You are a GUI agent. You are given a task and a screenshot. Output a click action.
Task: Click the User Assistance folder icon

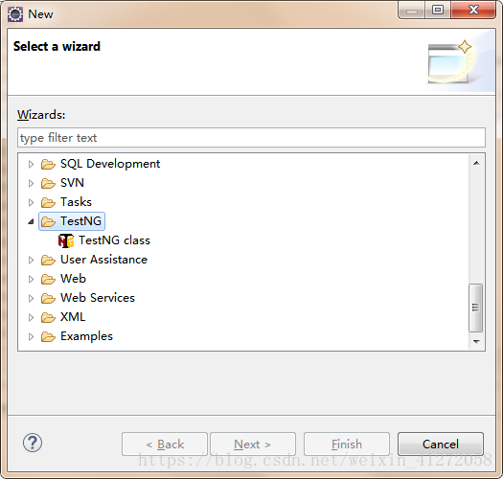tap(48, 260)
